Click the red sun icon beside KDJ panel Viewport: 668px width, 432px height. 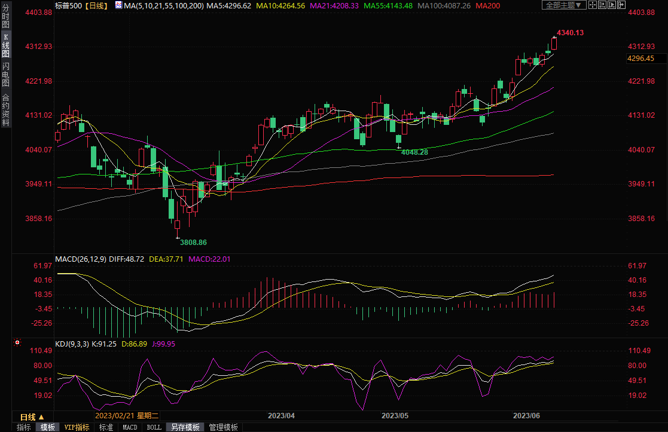click(17, 343)
